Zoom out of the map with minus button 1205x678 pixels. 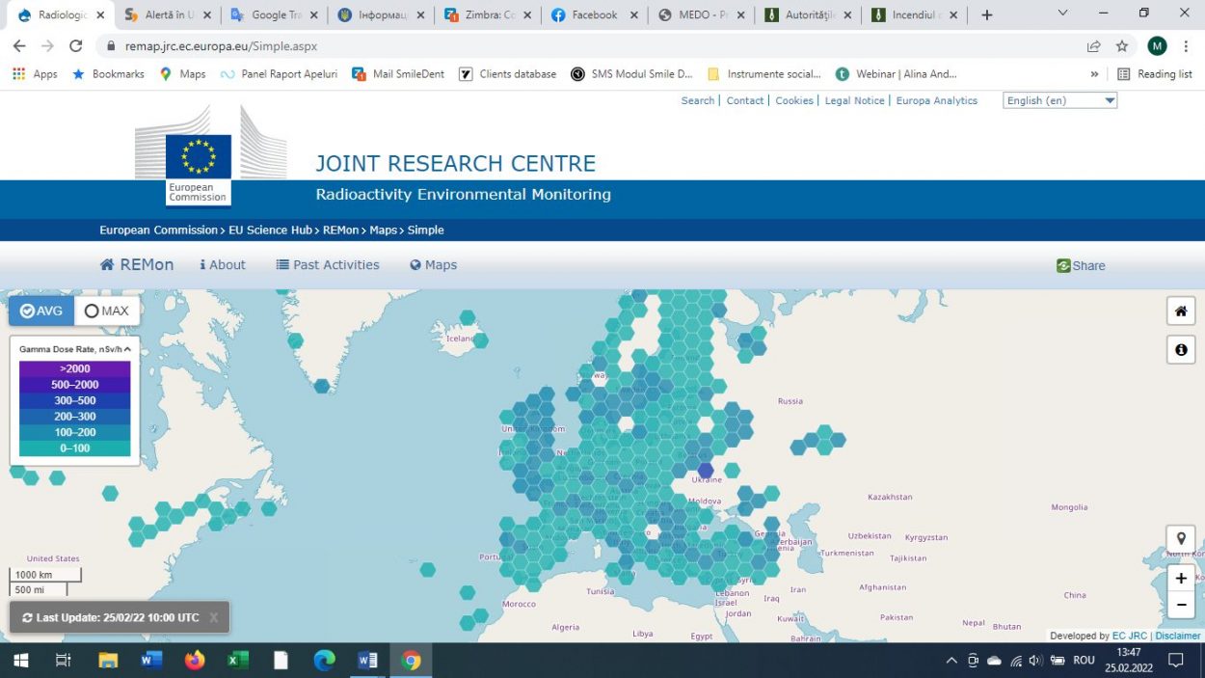(1181, 605)
